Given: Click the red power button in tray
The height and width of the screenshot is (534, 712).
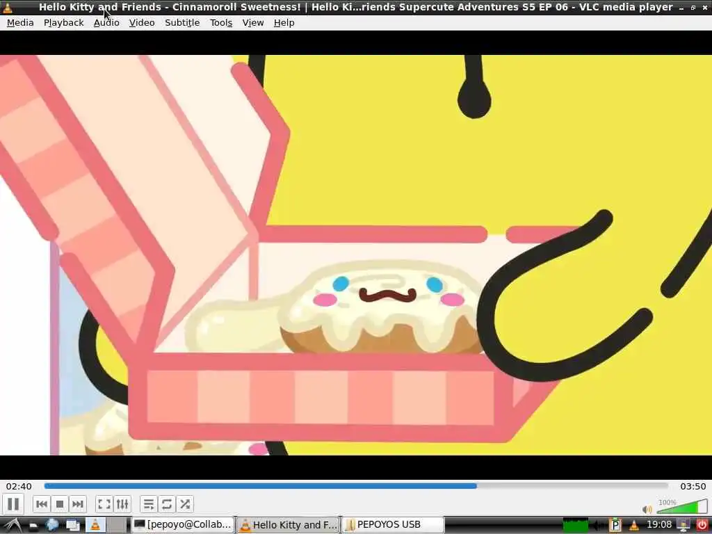Looking at the screenshot, I should [702, 526].
